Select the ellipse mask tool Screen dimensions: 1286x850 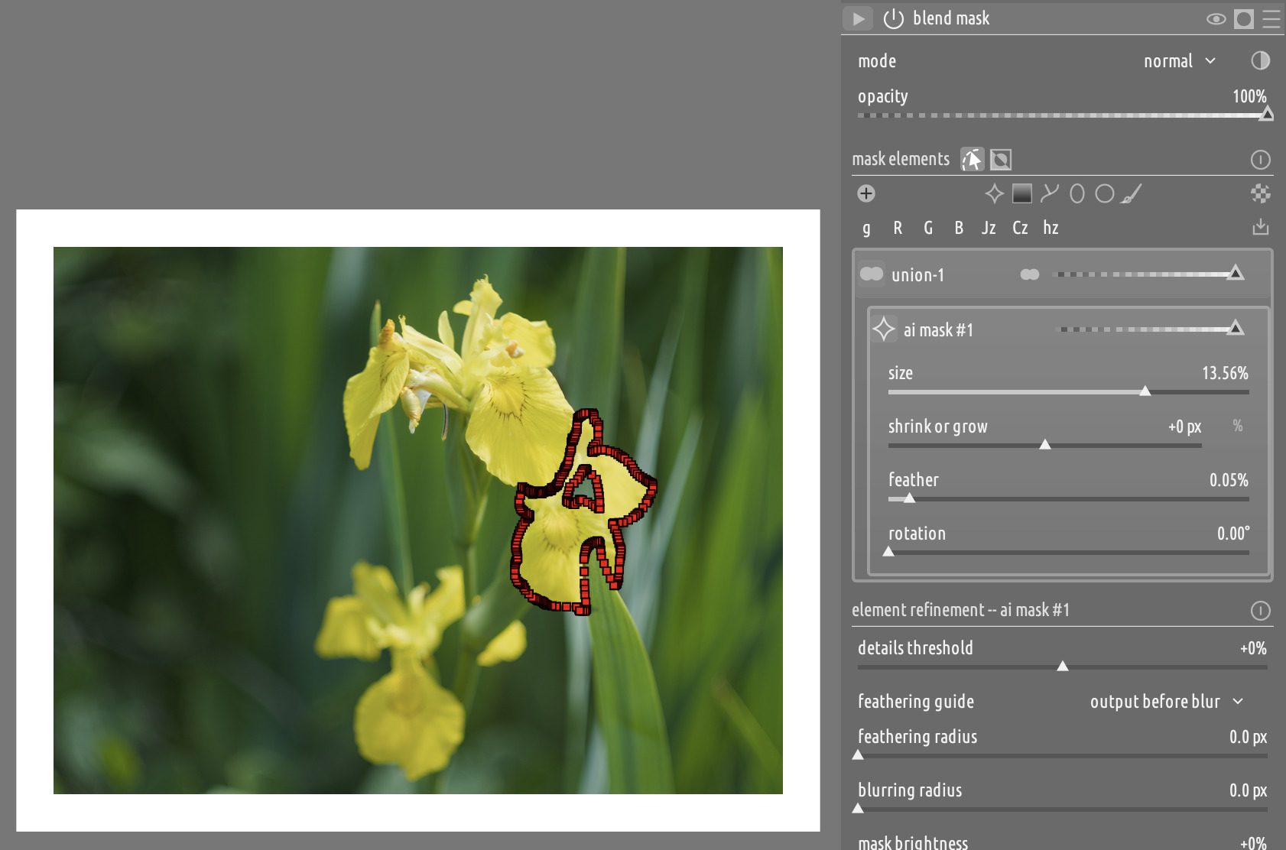1077,193
